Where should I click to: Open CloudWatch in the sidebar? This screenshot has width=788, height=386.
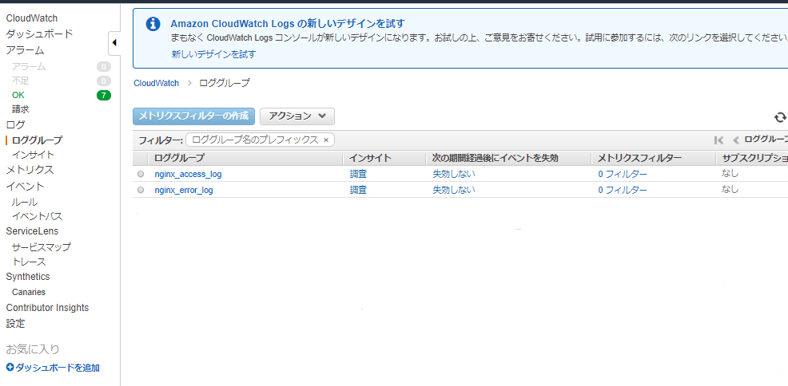(32, 18)
